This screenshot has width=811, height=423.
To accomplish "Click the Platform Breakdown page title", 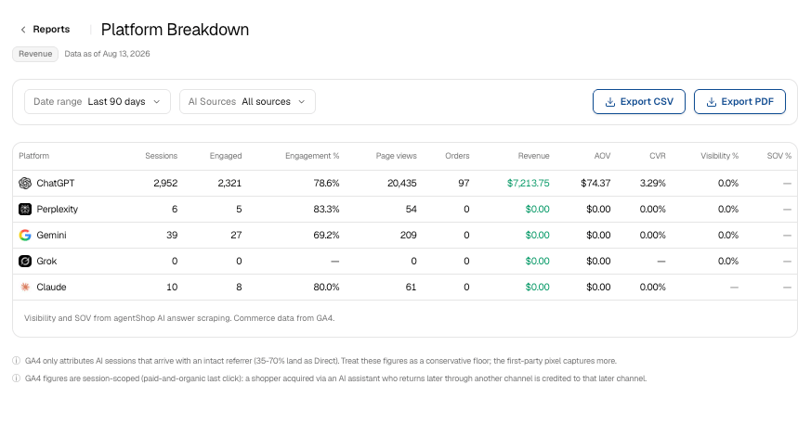I will [x=175, y=30].
